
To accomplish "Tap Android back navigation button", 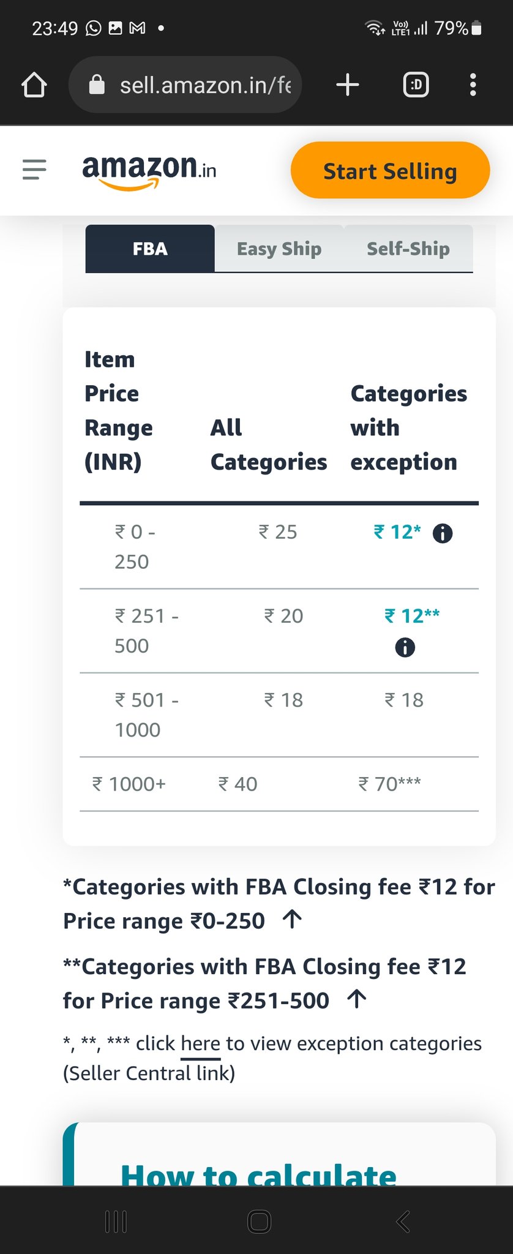I will 403,1222.
